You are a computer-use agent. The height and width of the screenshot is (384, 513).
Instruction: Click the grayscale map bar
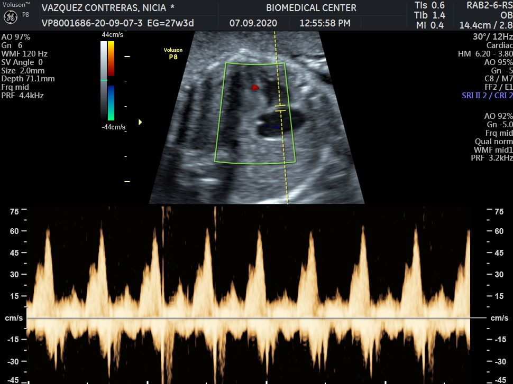[x=104, y=81]
